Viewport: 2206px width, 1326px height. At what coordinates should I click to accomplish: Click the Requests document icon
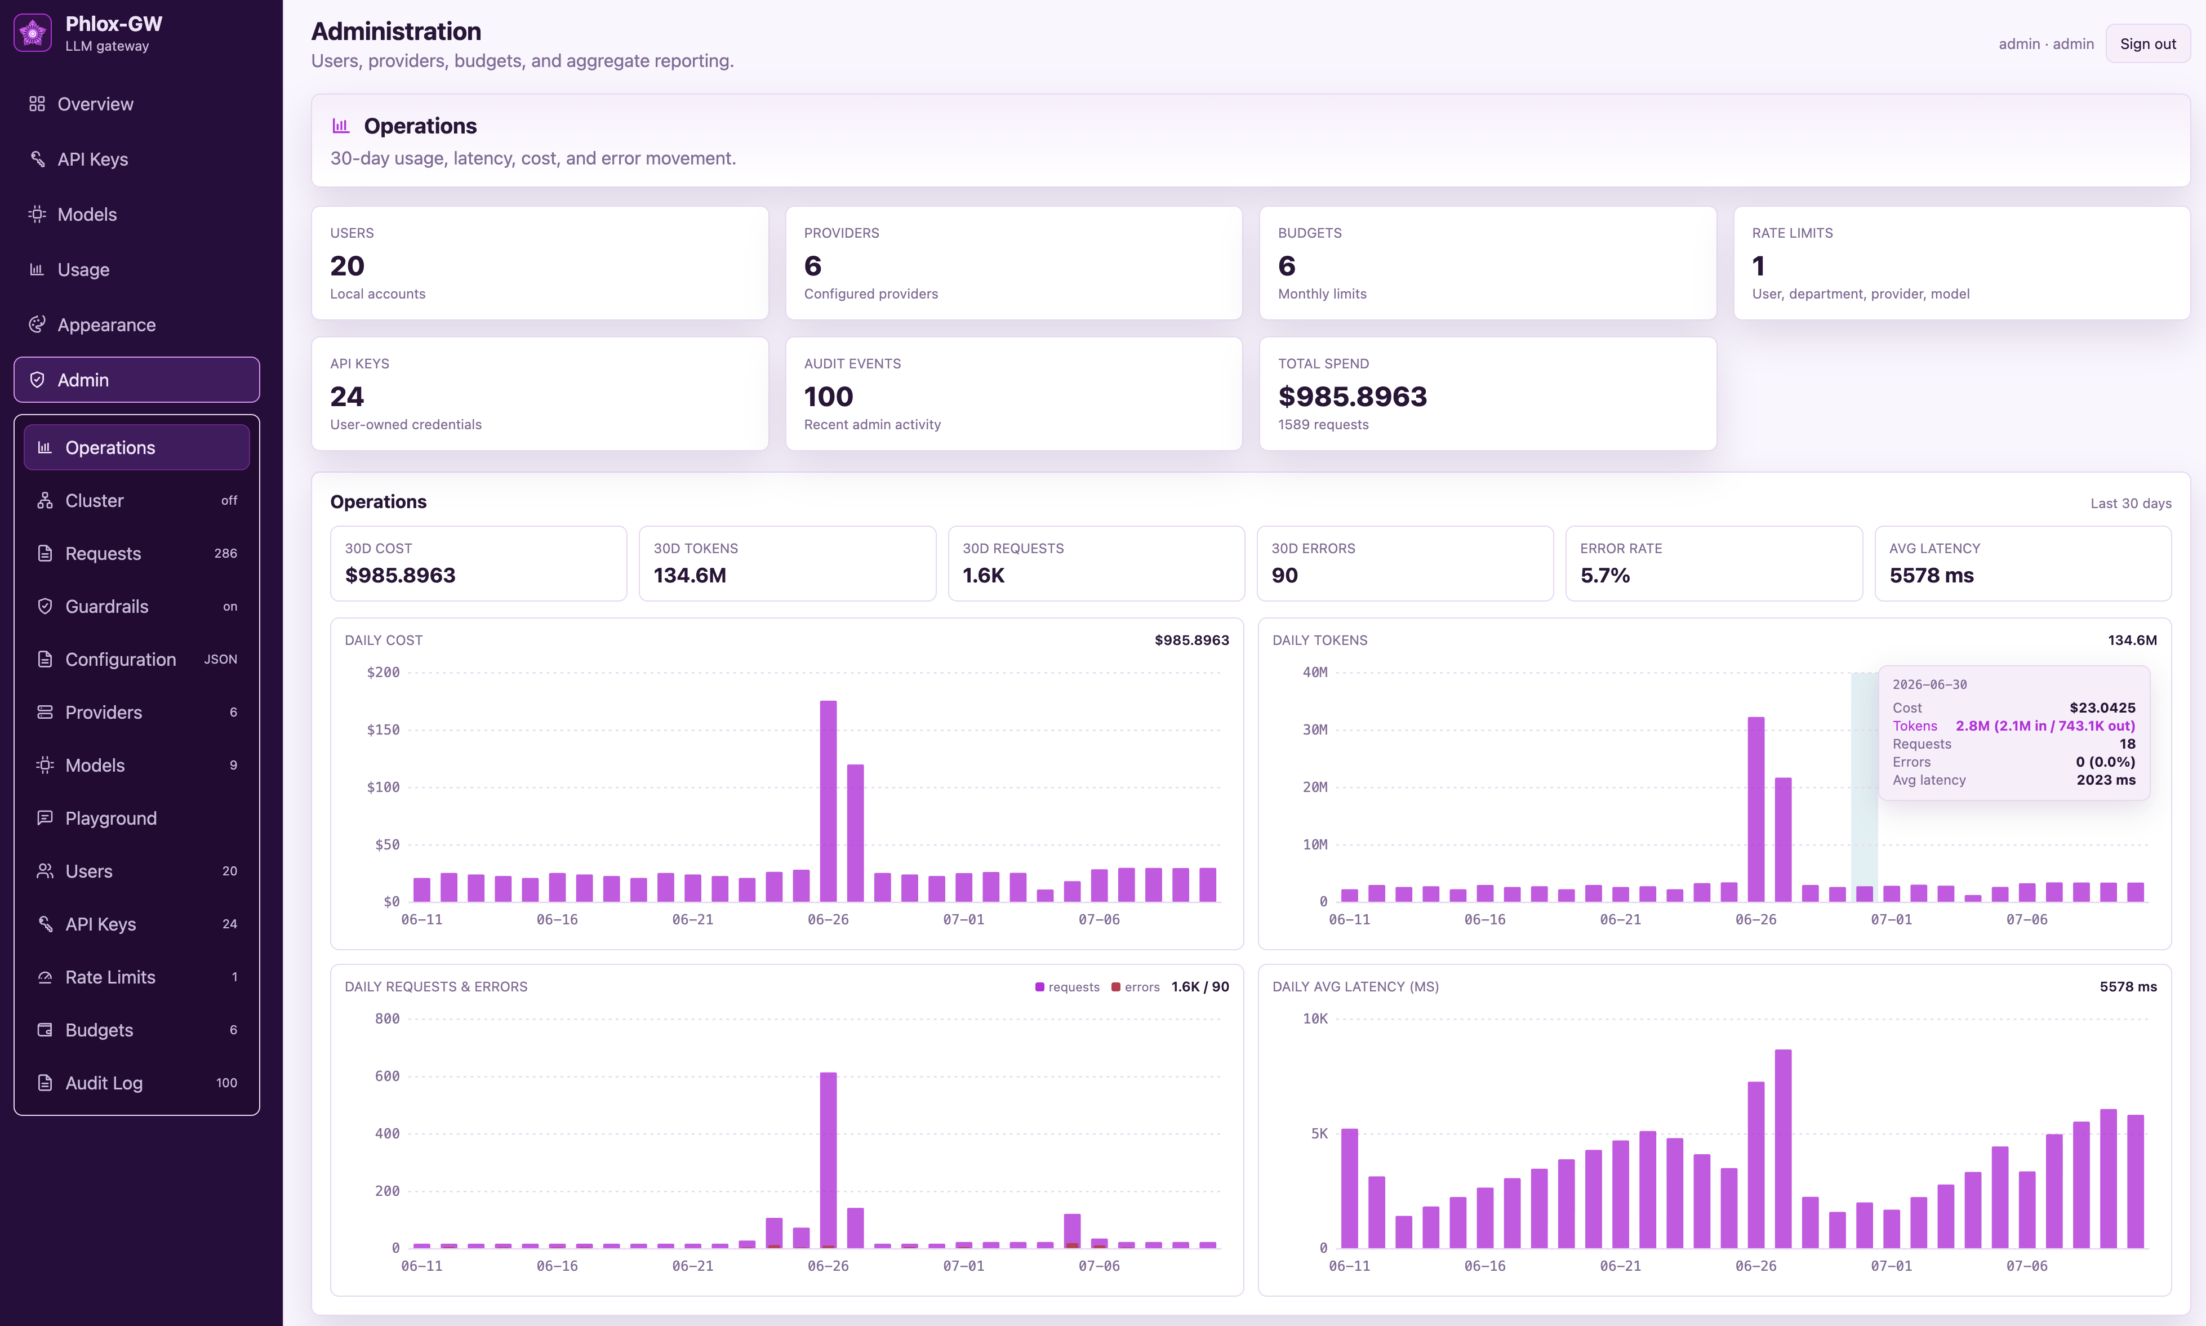point(45,553)
